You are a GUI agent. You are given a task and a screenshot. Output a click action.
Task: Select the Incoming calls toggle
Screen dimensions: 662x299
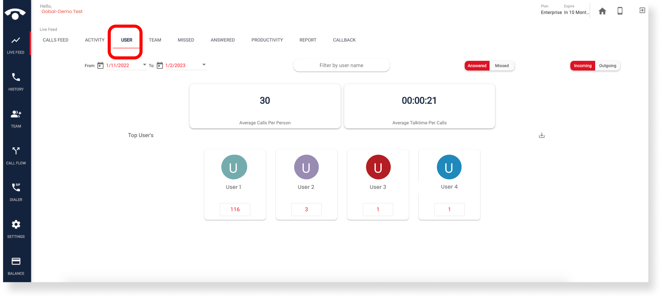[582, 66]
